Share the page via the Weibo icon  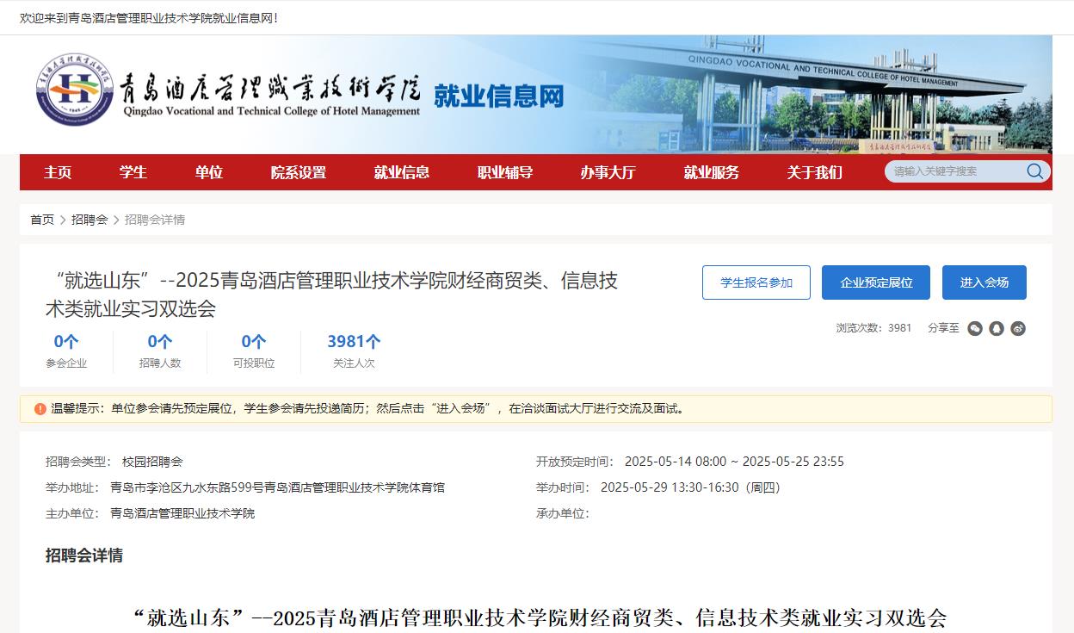coord(1018,328)
